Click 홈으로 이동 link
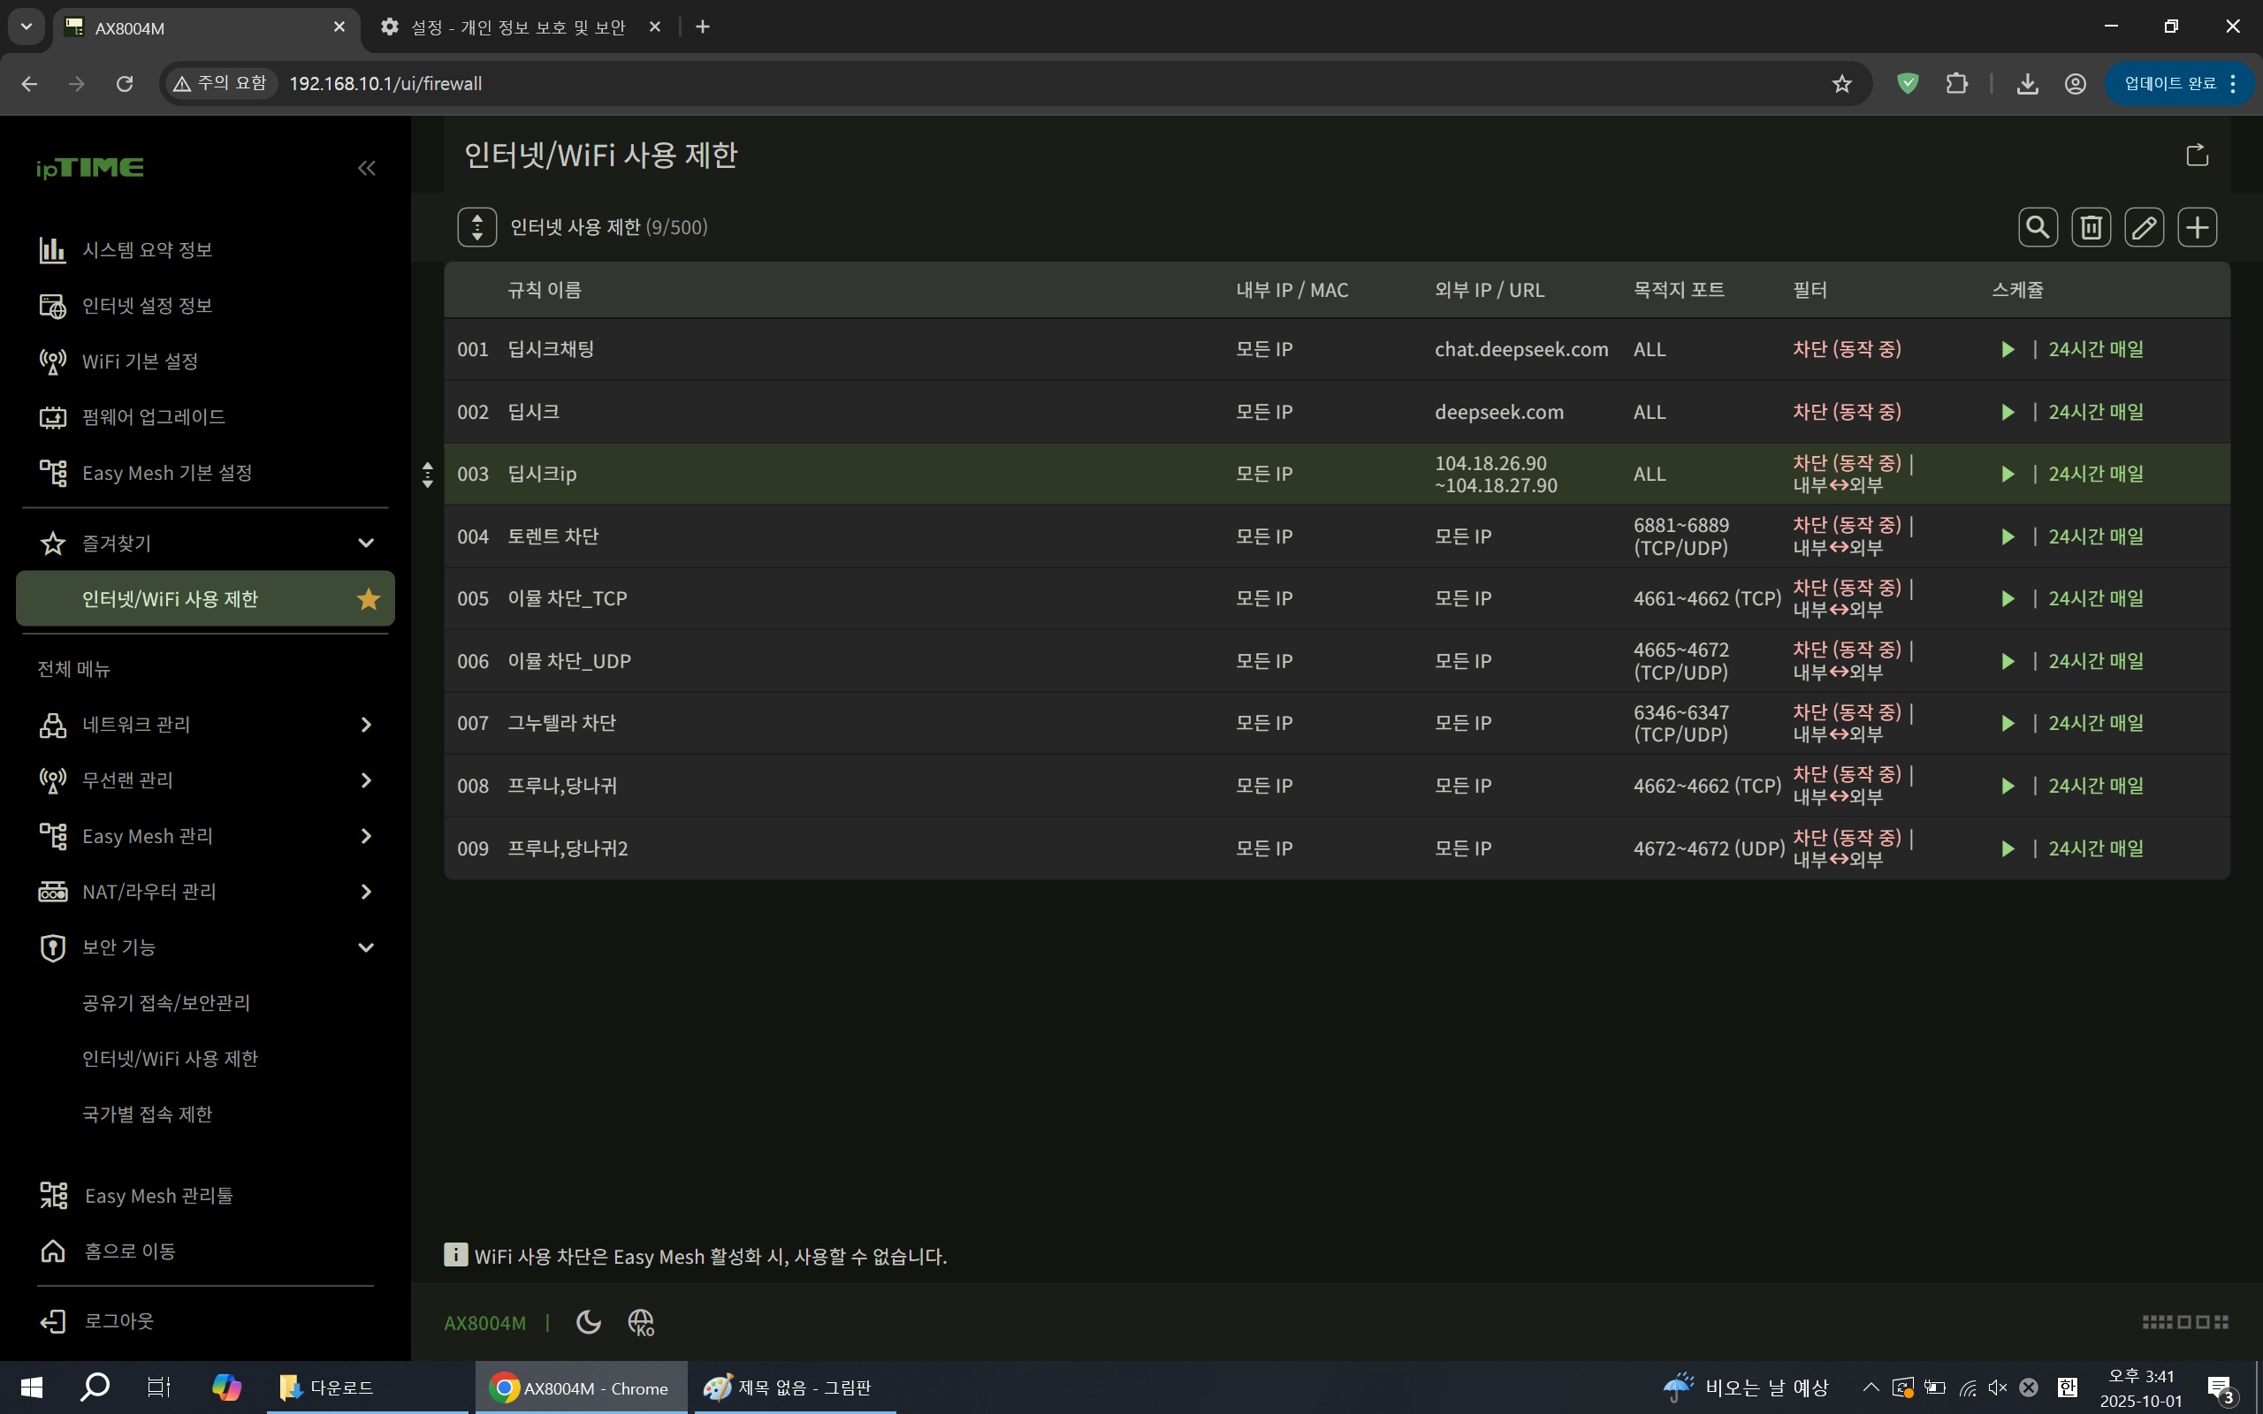The width and height of the screenshot is (2263, 1414). coord(130,1251)
